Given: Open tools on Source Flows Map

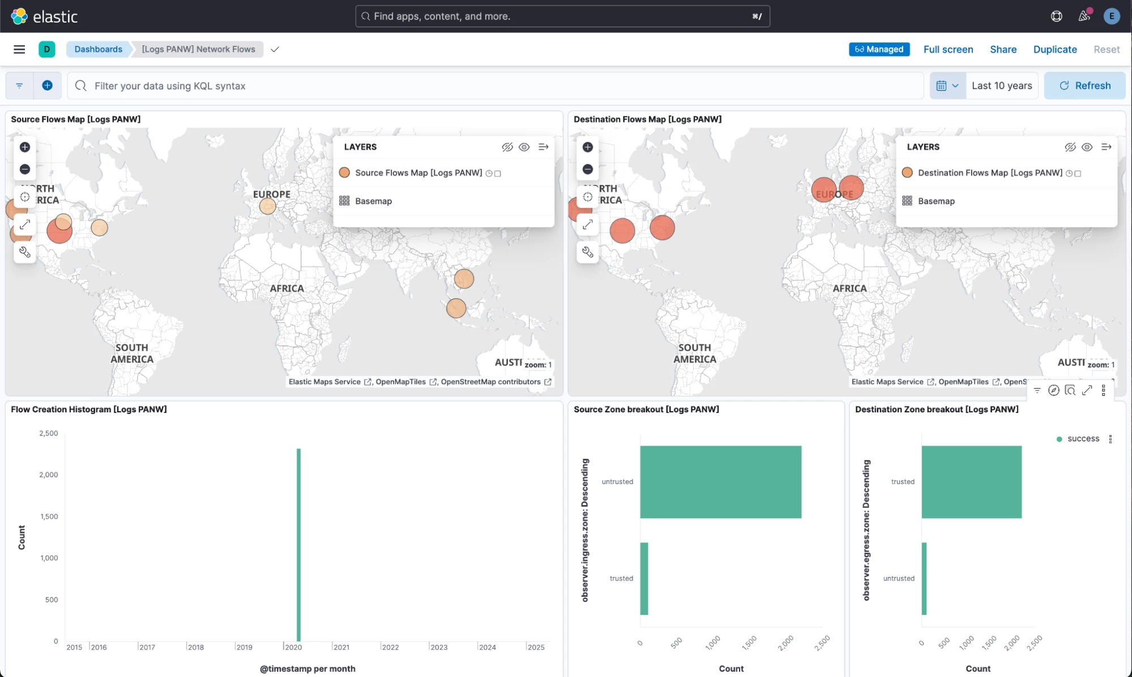Looking at the screenshot, I should tap(25, 252).
